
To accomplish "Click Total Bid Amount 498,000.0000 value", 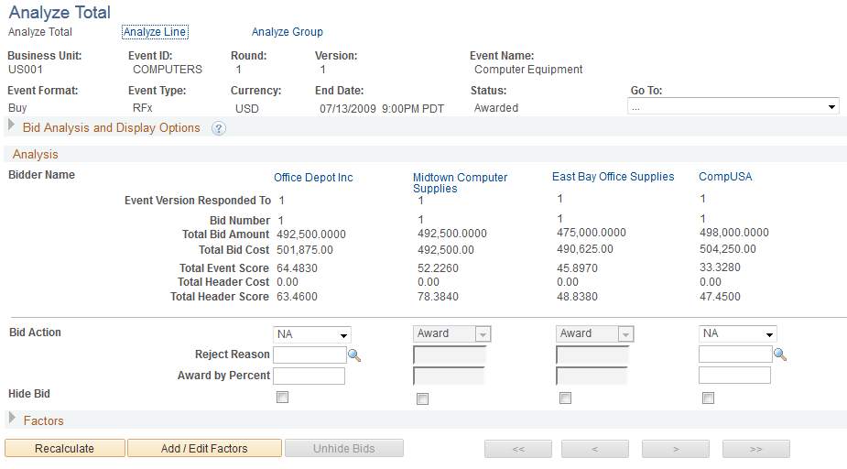I will [734, 233].
